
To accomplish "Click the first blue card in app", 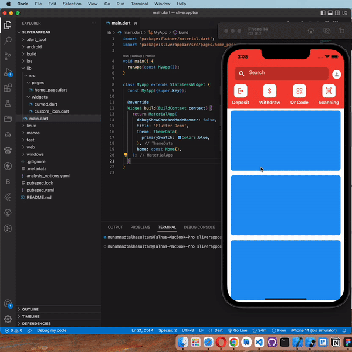I will [x=286, y=141].
